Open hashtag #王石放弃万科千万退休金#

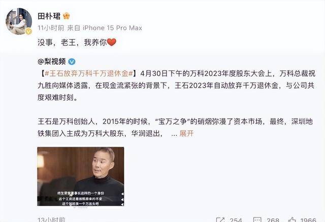click(89, 73)
